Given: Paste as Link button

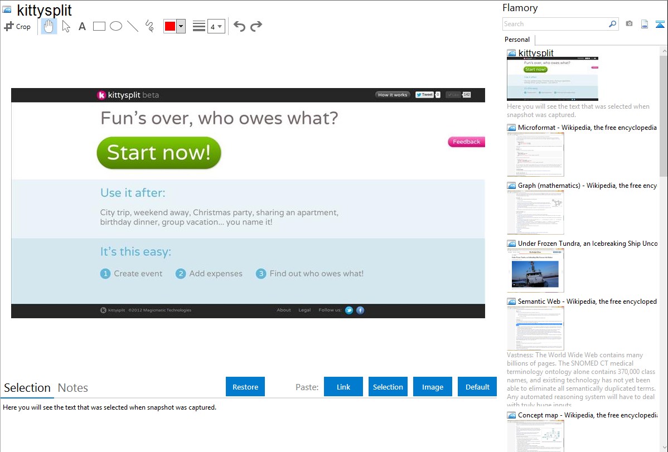Looking at the screenshot, I should click(343, 387).
